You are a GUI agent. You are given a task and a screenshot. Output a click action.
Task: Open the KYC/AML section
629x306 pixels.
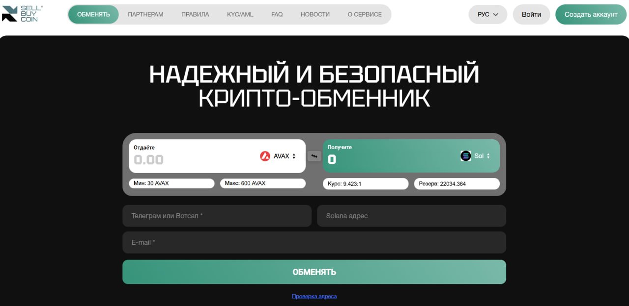point(240,15)
